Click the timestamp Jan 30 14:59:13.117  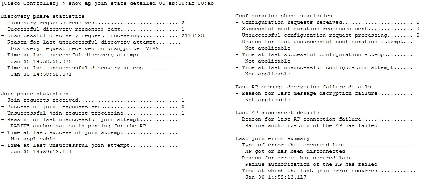[x=276, y=177]
